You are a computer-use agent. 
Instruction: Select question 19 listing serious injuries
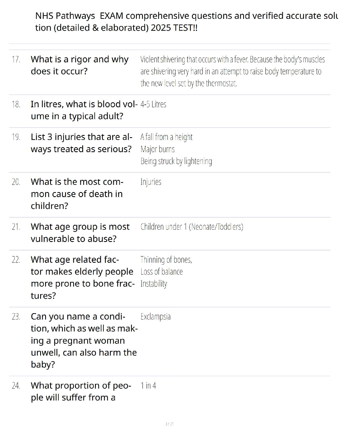click(81, 143)
